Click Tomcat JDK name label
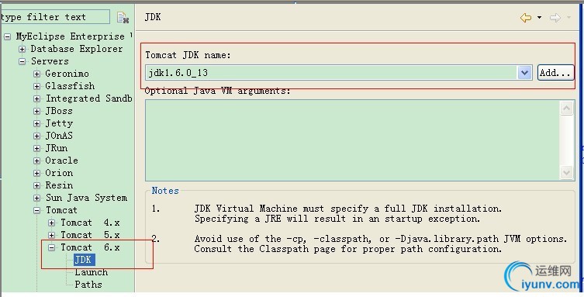 pyautogui.click(x=188, y=55)
